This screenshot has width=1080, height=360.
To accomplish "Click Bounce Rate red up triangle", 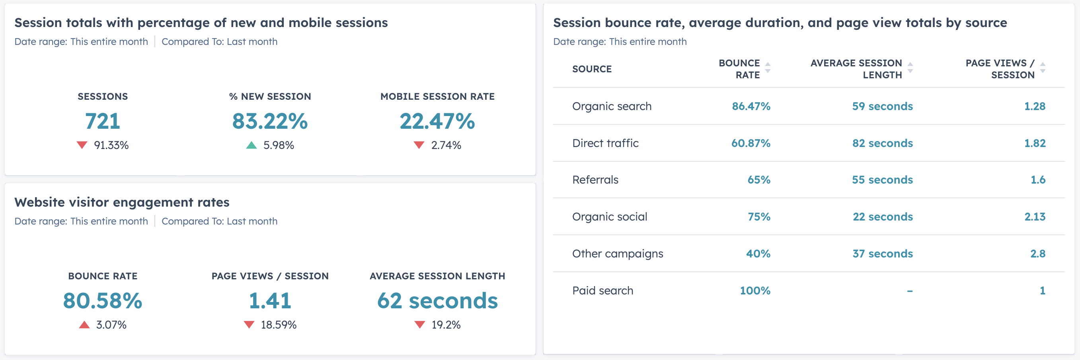I will click(84, 325).
